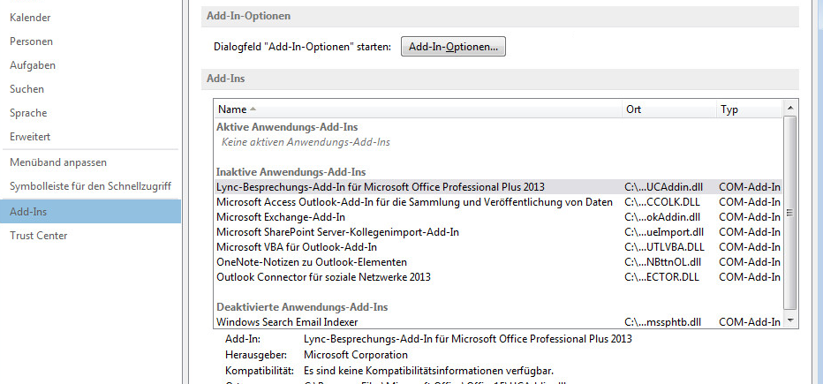Select the Add-Ins sidebar entry
The width and height of the screenshot is (823, 384).
point(90,211)
